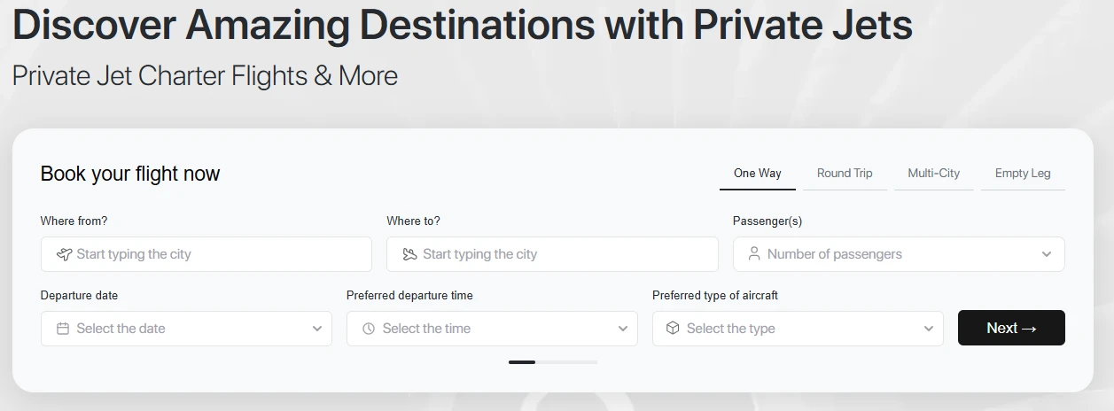Choose the Multi-City tab
The height and width of the screenshot is (411, 1114).
[x=934, y=174]
